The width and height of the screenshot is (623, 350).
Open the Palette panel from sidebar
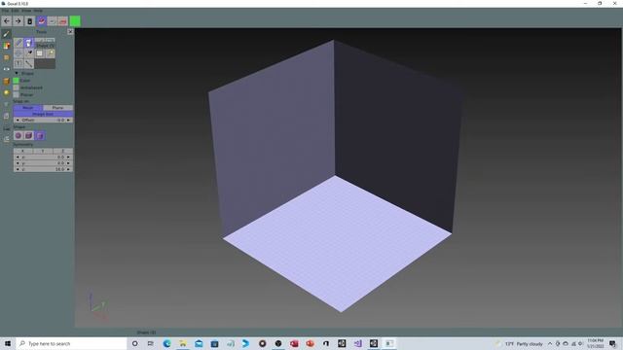6,46
